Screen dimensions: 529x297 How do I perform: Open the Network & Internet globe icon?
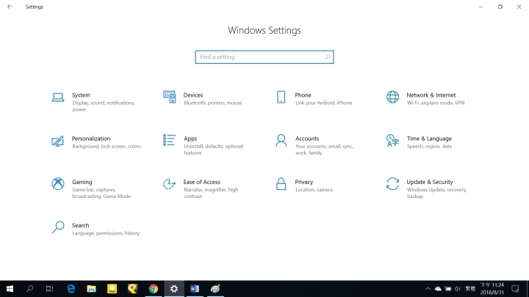(x=392, y=98)
